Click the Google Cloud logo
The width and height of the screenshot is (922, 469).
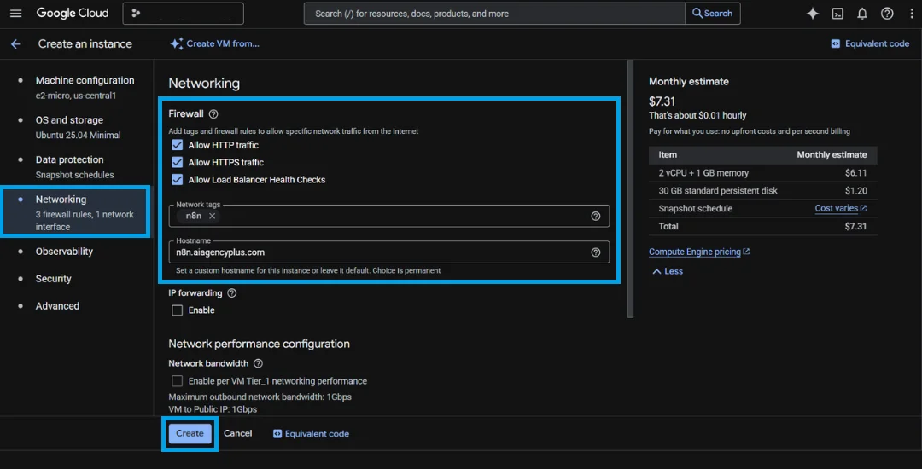coord(73,14)
